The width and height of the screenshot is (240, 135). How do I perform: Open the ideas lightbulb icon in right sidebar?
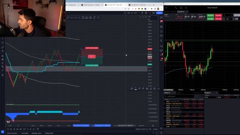pos(161,40)
